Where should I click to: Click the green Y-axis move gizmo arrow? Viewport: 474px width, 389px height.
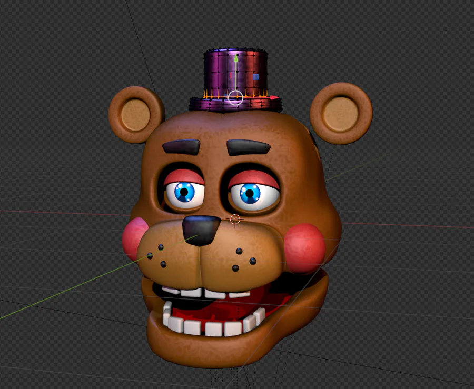click(236, 57)
